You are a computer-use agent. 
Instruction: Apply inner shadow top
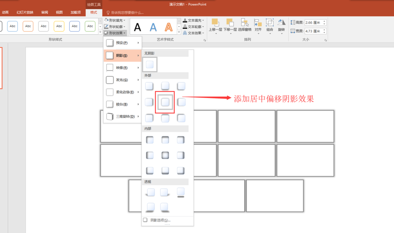pyautogui.click(x=165, y=140)
